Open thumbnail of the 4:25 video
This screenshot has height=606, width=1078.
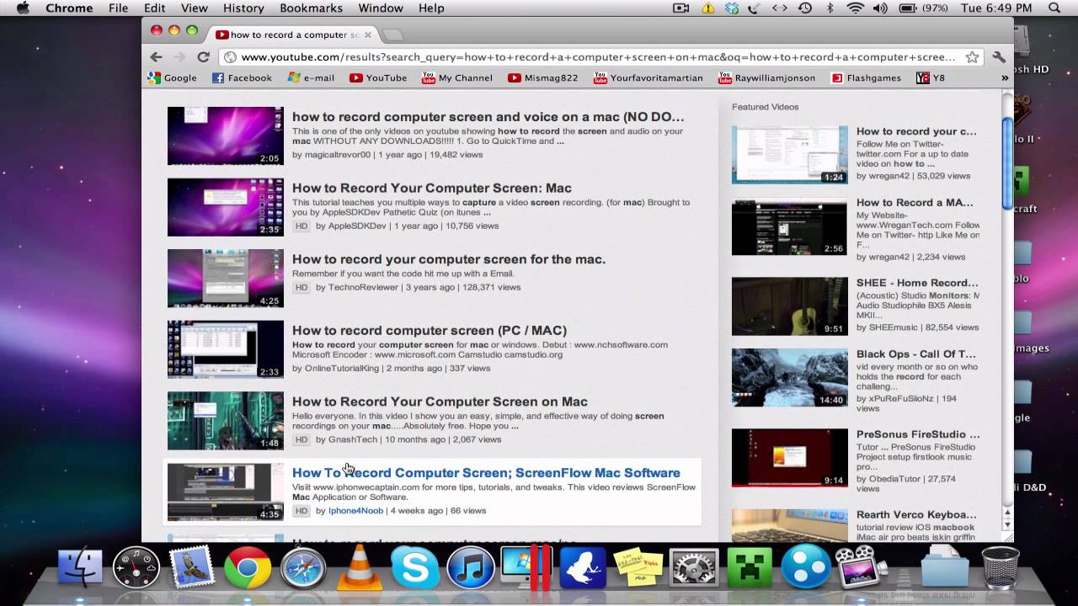coord(226,278)
